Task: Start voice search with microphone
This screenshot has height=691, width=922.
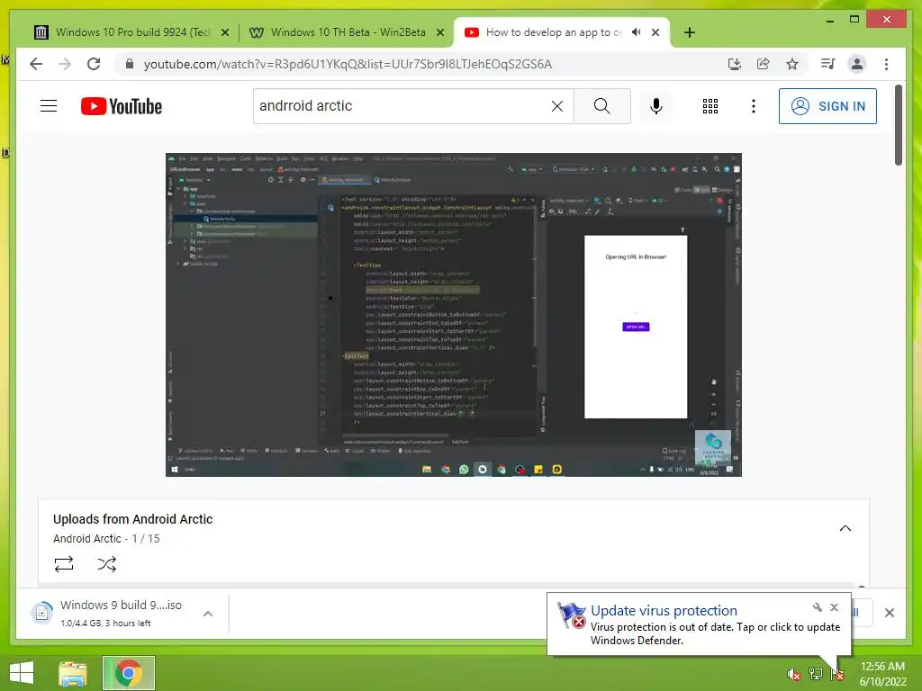Action: pyautogui.click(x=656, y=106)
